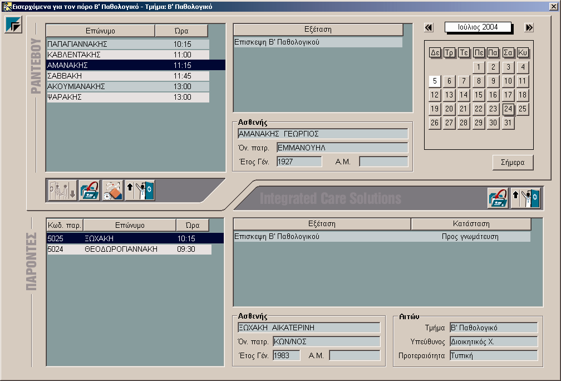Select appointment row ΑΚΟΥΜΙΑΝΑΚΗΣ
This screenshot has height=381, width=561.
pos(128,86)
